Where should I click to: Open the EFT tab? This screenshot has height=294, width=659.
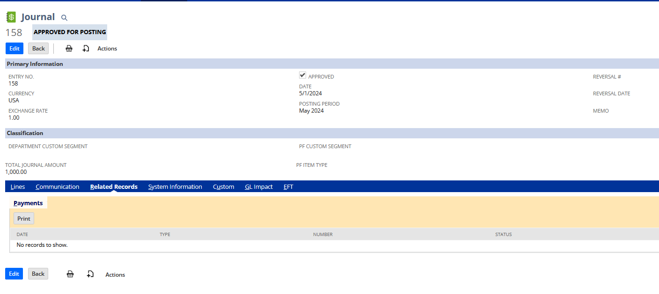click(x=288, y=186)
